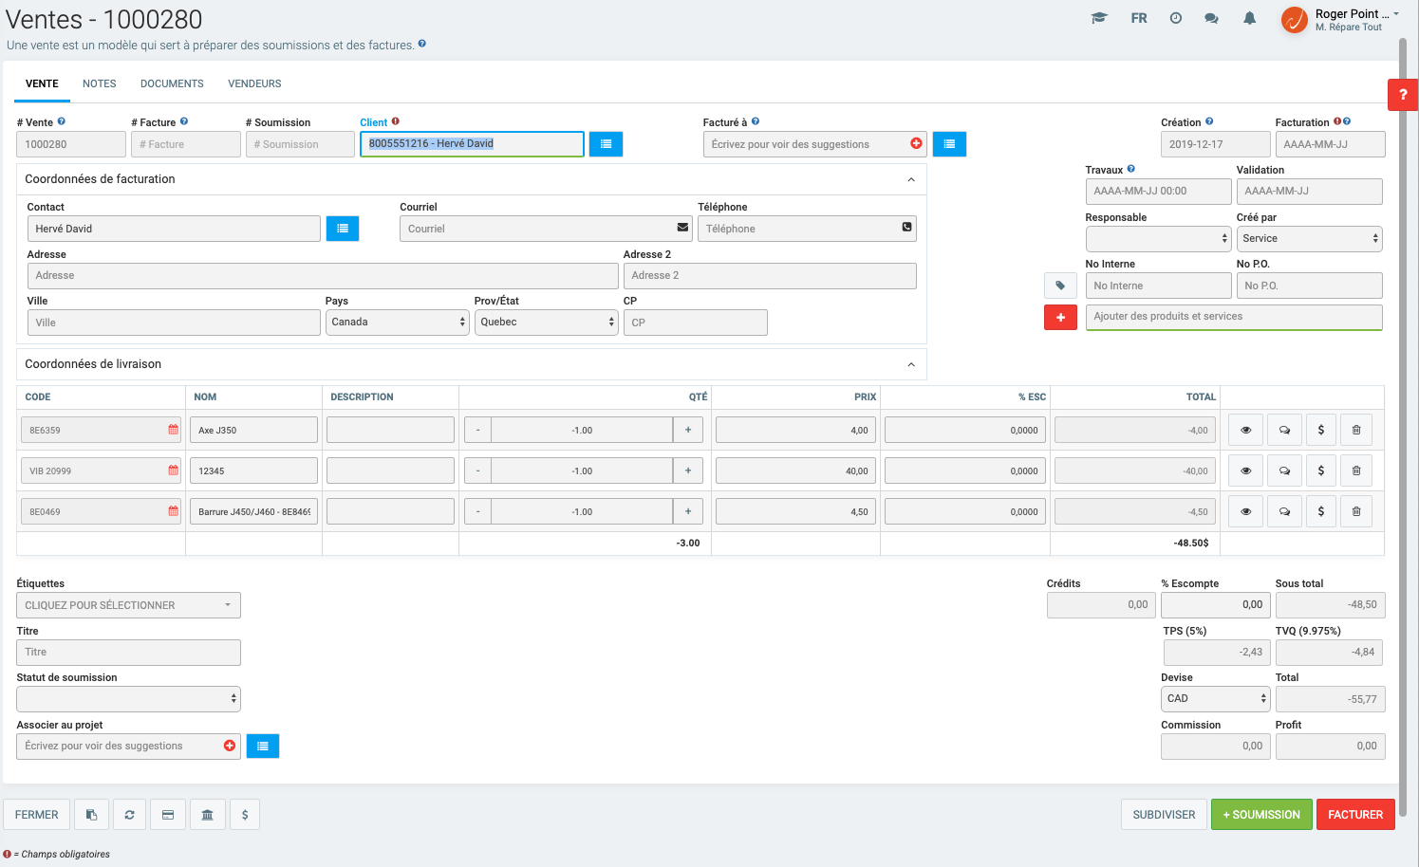This screenshot has width=1419, height=867.
Task: Click the red plus add product button
Action: pos(1060,317)
